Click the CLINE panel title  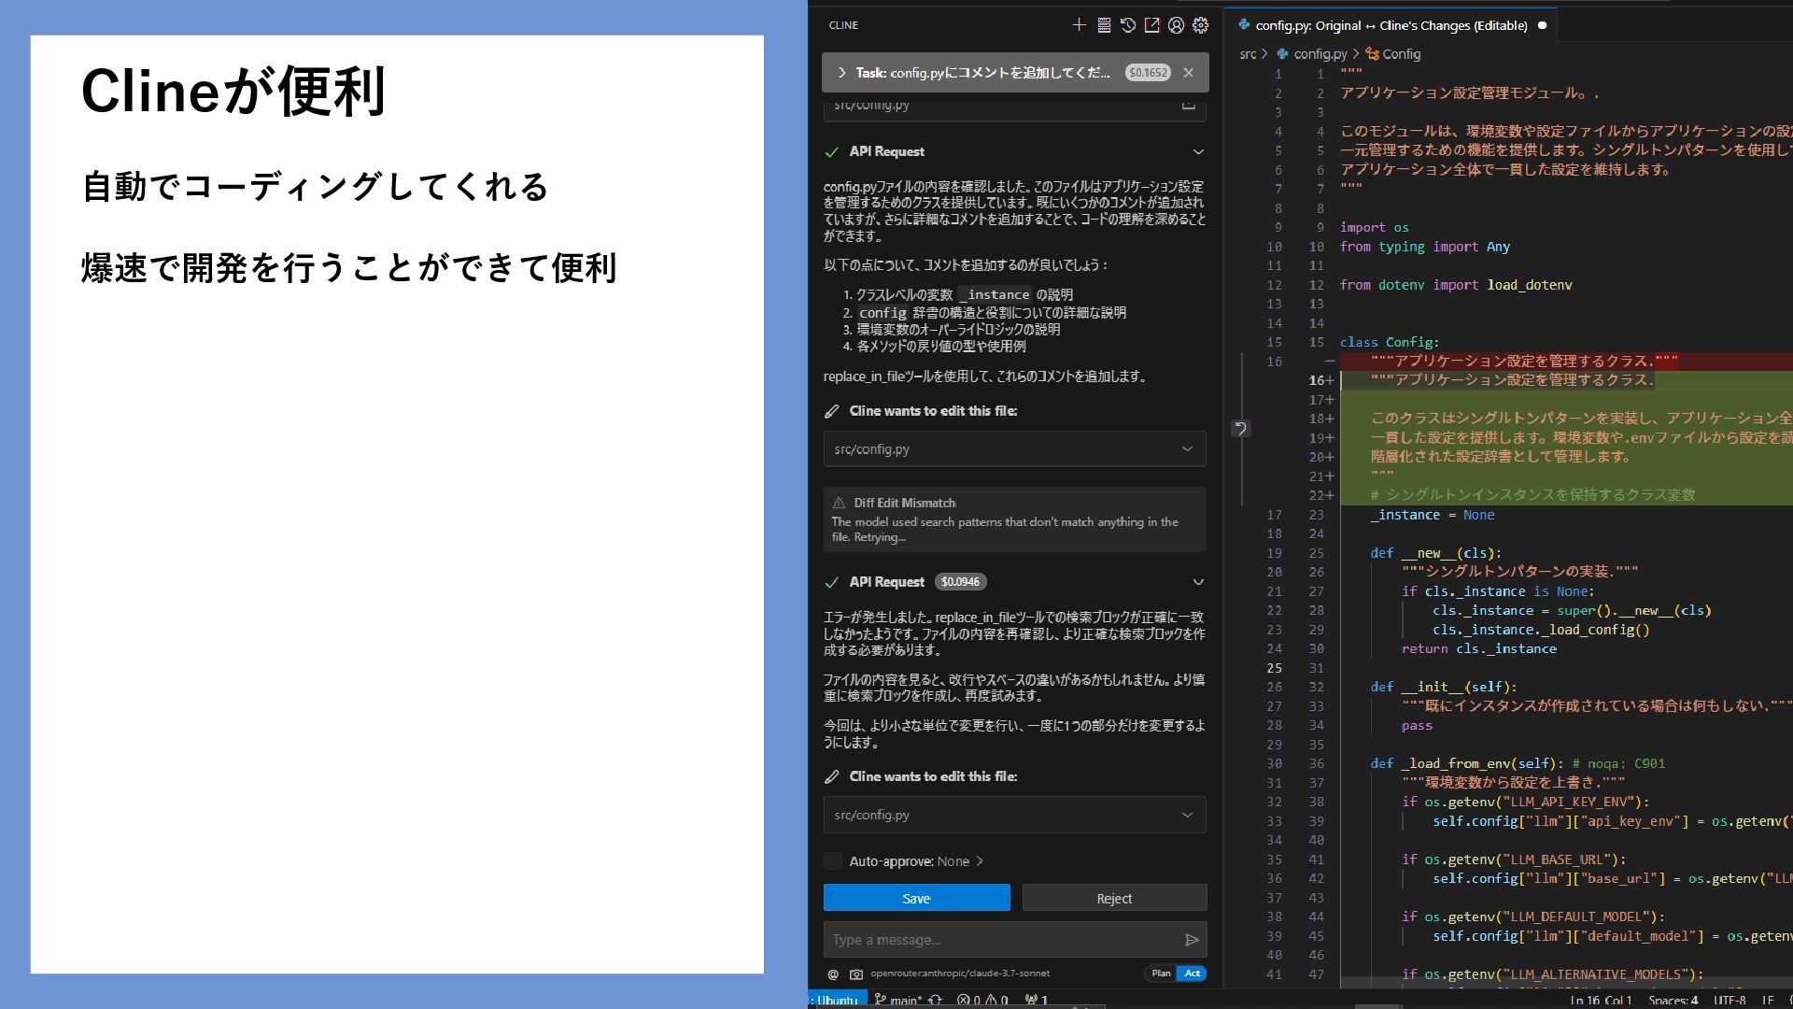click(x=843, y=25)
